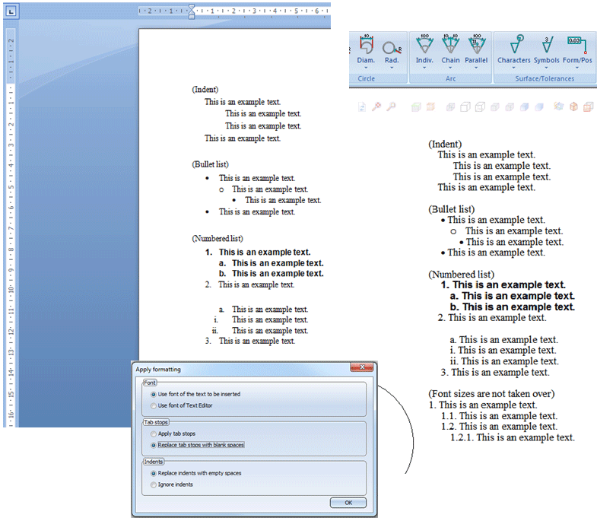Expand the Parallel dropdown arrow
This screenshot has height=521, width=597.
tap(476, 68)
